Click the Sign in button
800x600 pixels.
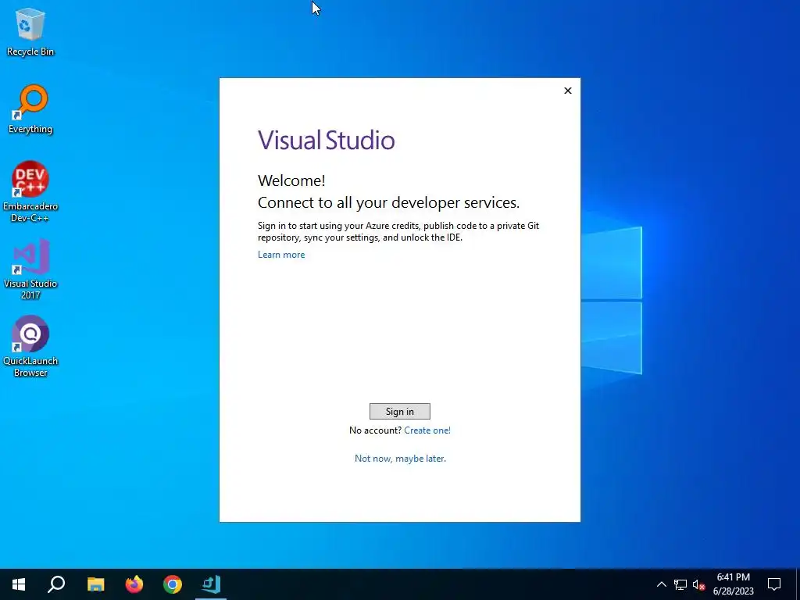(x=399, y=411)
